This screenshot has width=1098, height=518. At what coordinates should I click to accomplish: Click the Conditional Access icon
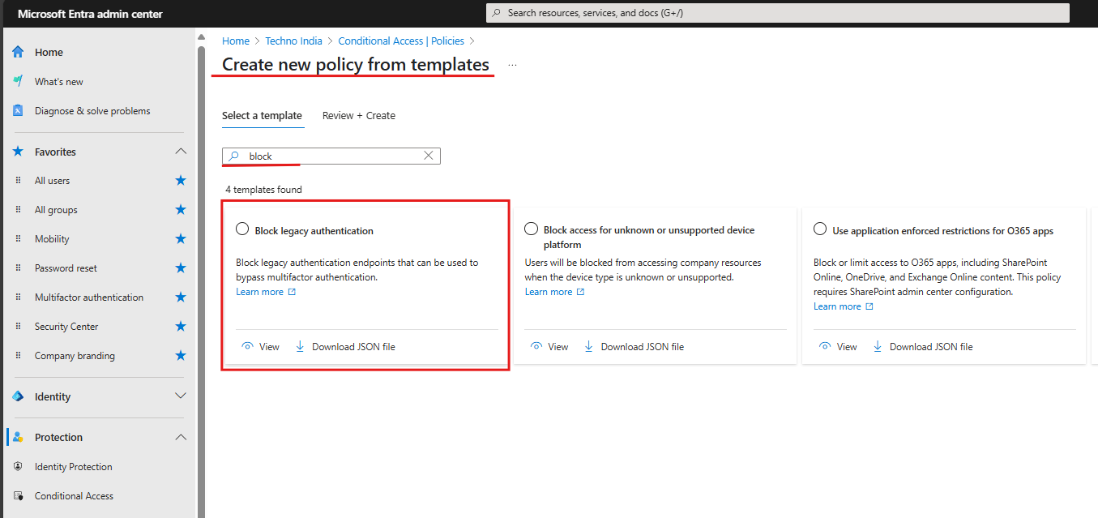18,496
